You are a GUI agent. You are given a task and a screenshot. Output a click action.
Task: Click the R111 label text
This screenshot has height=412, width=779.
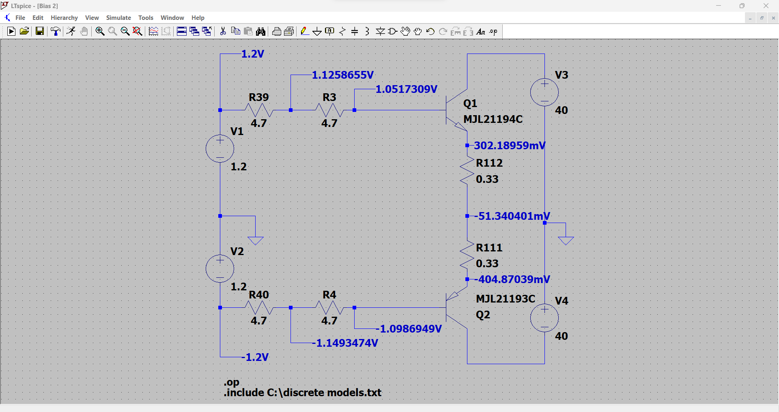coord(489,248)
